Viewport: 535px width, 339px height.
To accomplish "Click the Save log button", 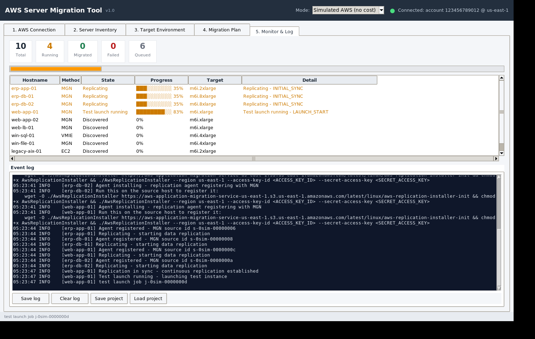I will [x=31, y=298].
